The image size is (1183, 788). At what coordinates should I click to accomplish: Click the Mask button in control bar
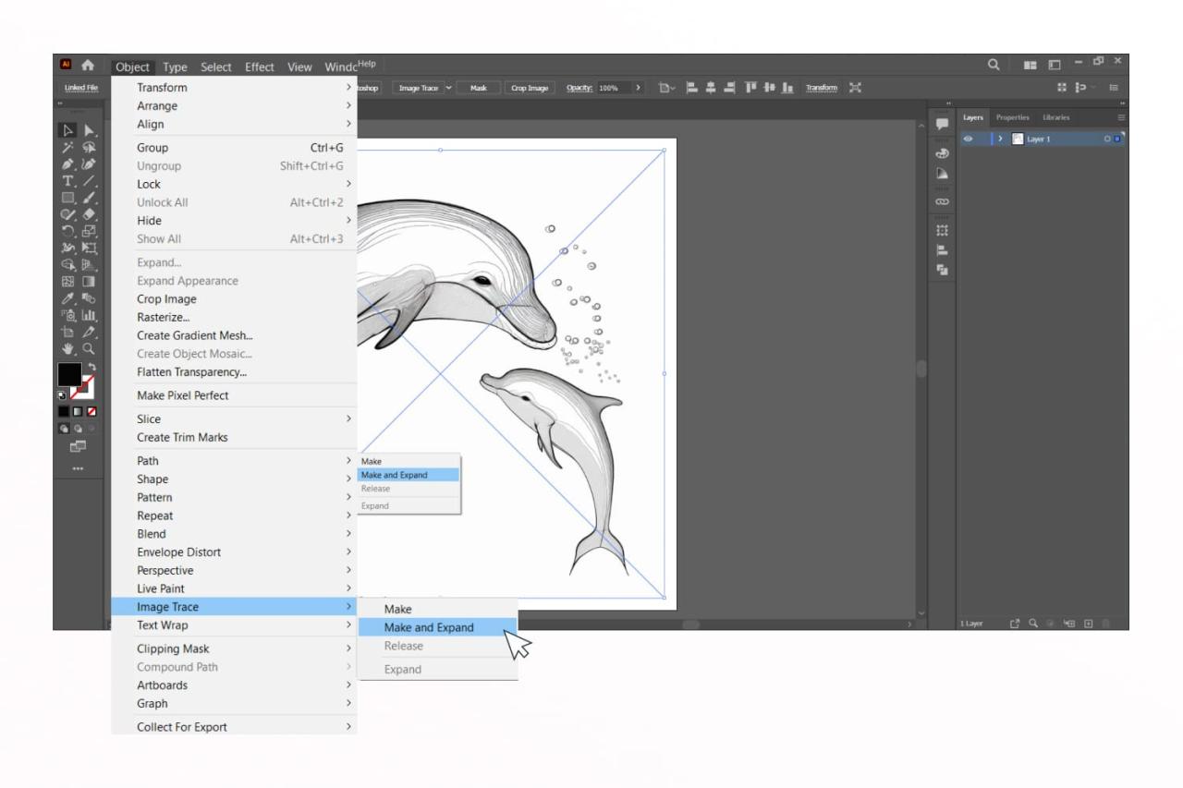[478, 88]
